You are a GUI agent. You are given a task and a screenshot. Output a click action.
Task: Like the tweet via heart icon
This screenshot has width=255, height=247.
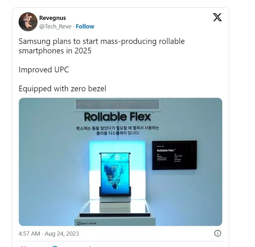coord(23,246)
